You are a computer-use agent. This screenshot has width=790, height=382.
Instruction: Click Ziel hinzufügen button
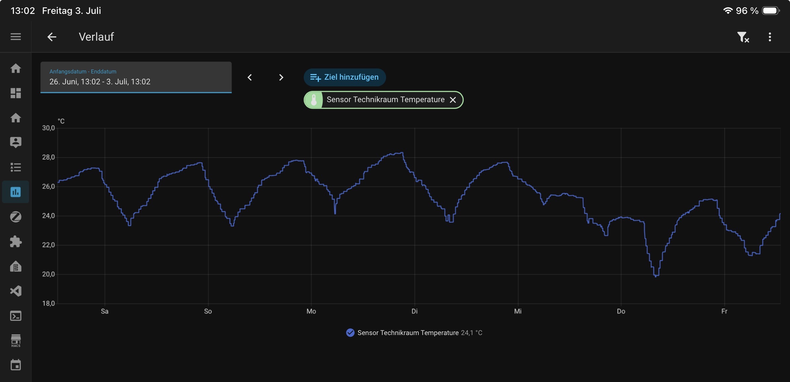(345, 77)
